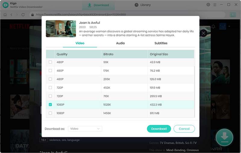The width and height of the screenshot is (241, 153).
Task: Click the table's vertical scrollbar
Action: click(195, 92)
